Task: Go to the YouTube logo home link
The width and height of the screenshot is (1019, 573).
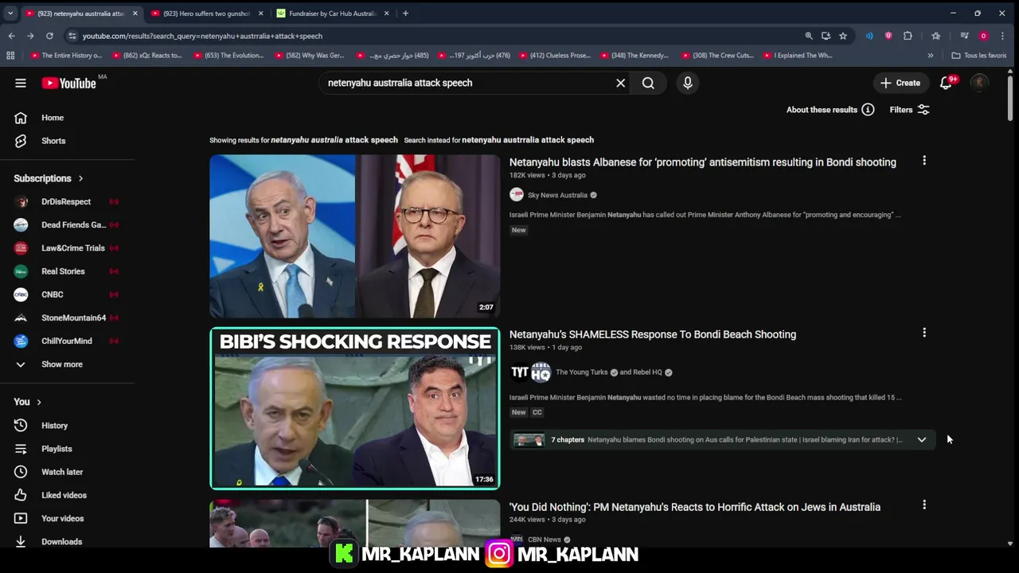Action: point(68,83)
